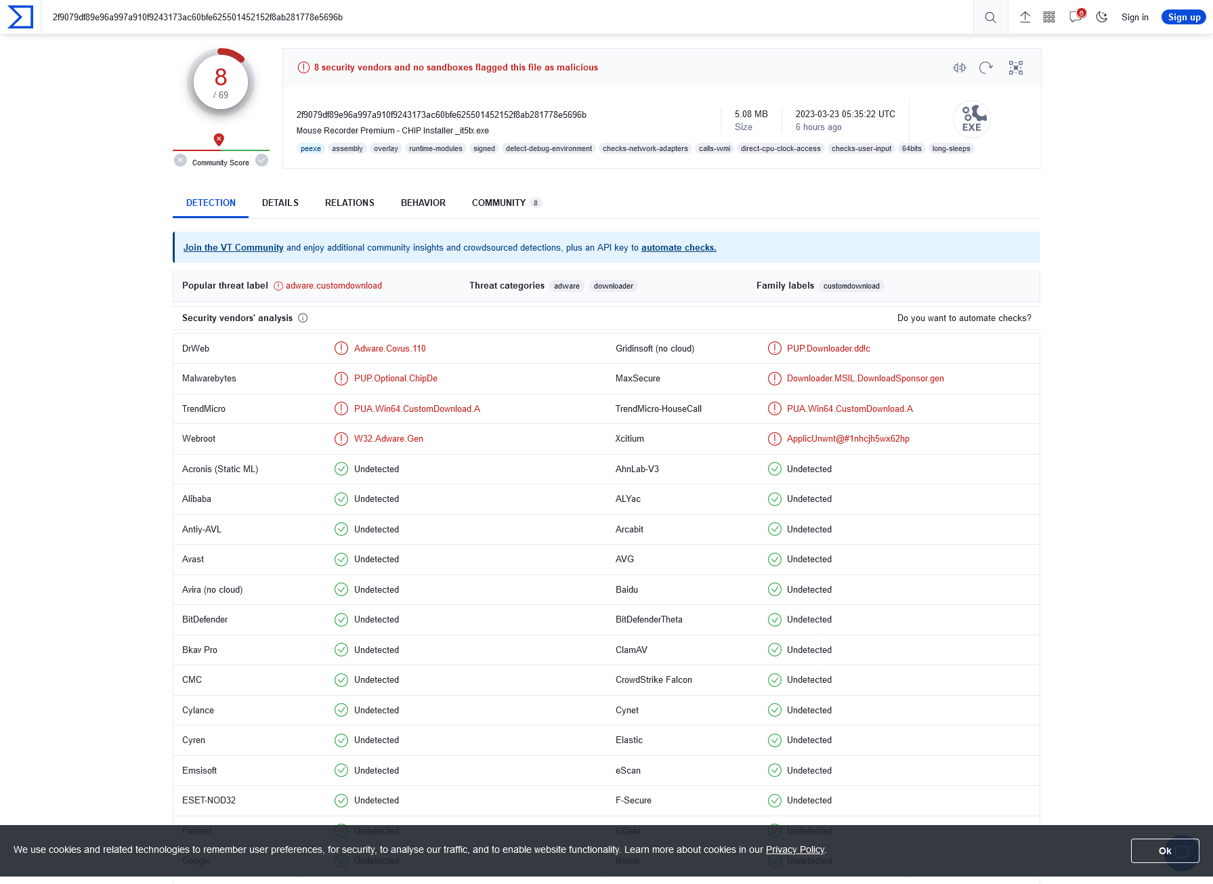Accept cookies with the Ok button
This screenshot has width=1213, height=884.
pos(1165,851)
